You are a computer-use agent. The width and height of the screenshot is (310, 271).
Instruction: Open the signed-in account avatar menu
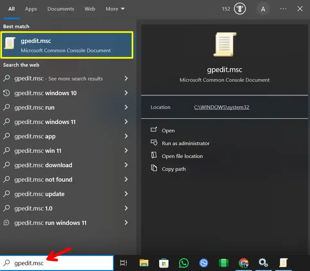pos(263,9)
